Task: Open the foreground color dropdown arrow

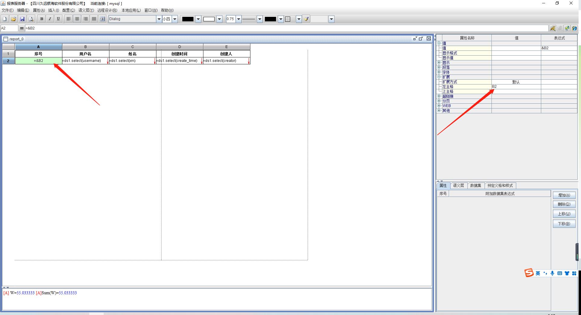Action: (198, 19)
